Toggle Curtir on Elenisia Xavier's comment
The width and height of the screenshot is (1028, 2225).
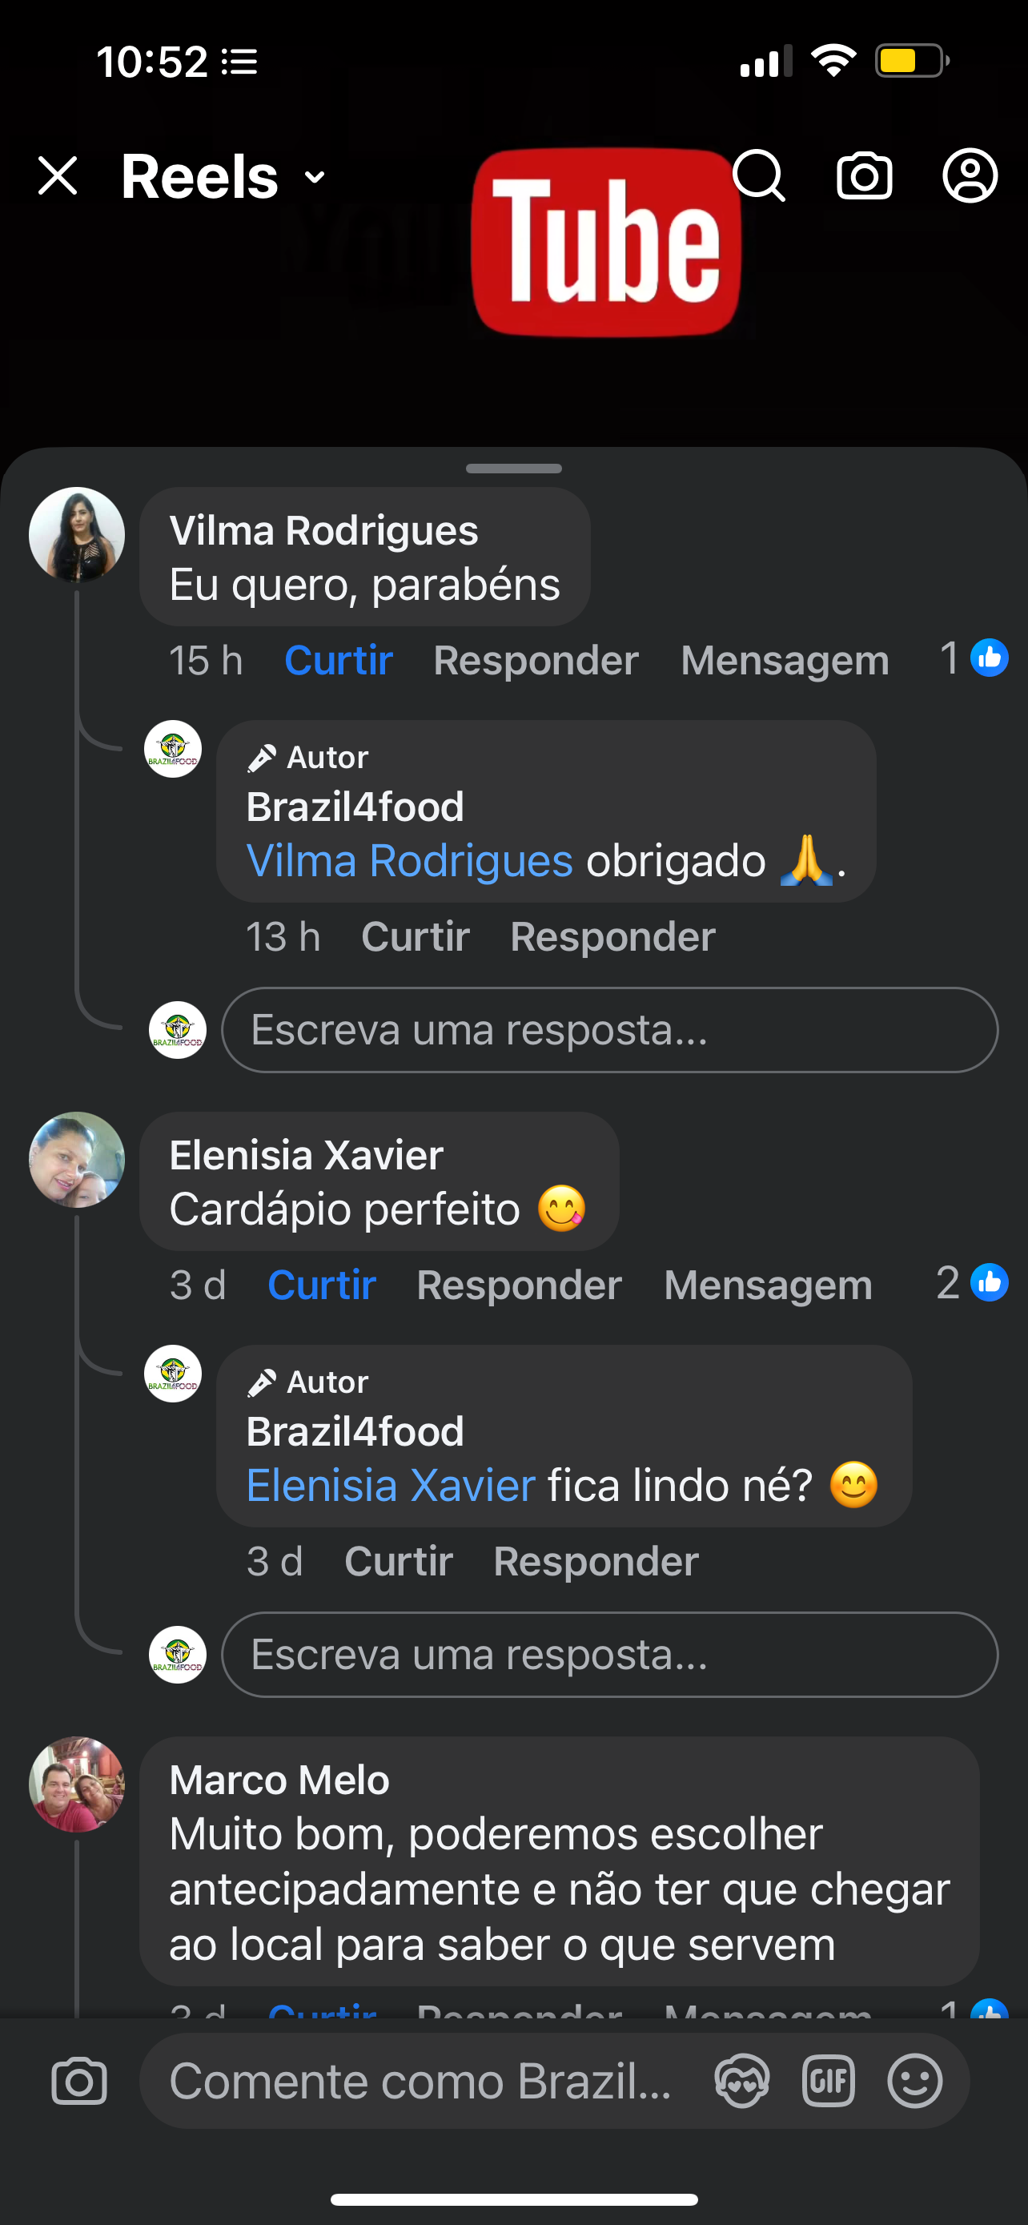tap(321, 1286)
